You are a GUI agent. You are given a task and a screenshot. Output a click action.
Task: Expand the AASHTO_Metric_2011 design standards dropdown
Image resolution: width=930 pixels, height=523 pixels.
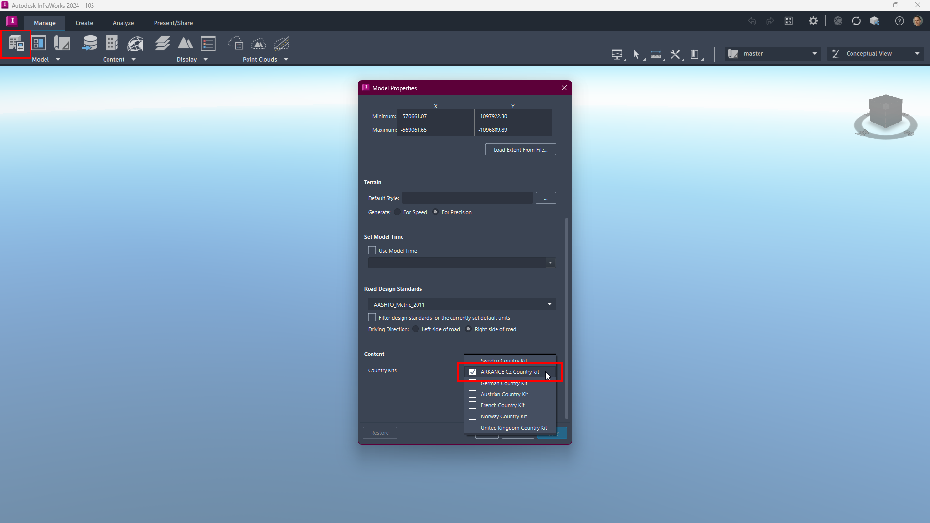coord(549,304)
